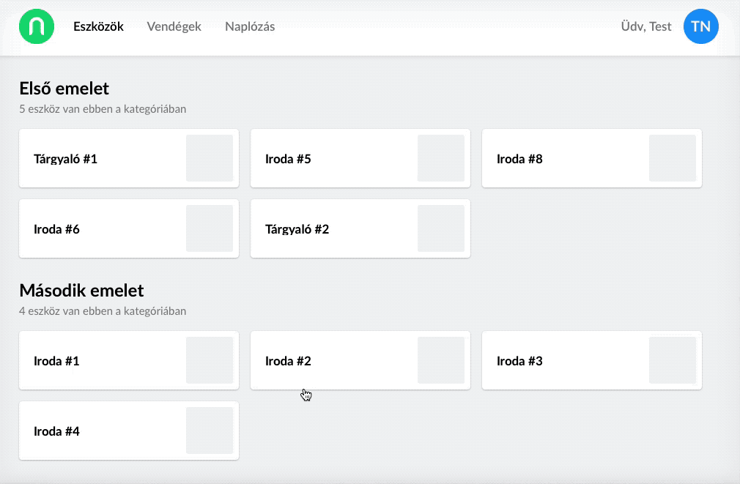The image size is (740, 484).
Task: Click the Iroda #8 thumbnail placeholder
Action: (x=673, y=158)
